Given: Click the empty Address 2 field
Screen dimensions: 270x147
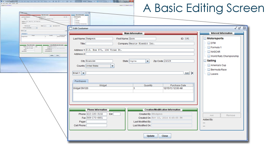Looking at the screenshot, I should coord(140,54).
